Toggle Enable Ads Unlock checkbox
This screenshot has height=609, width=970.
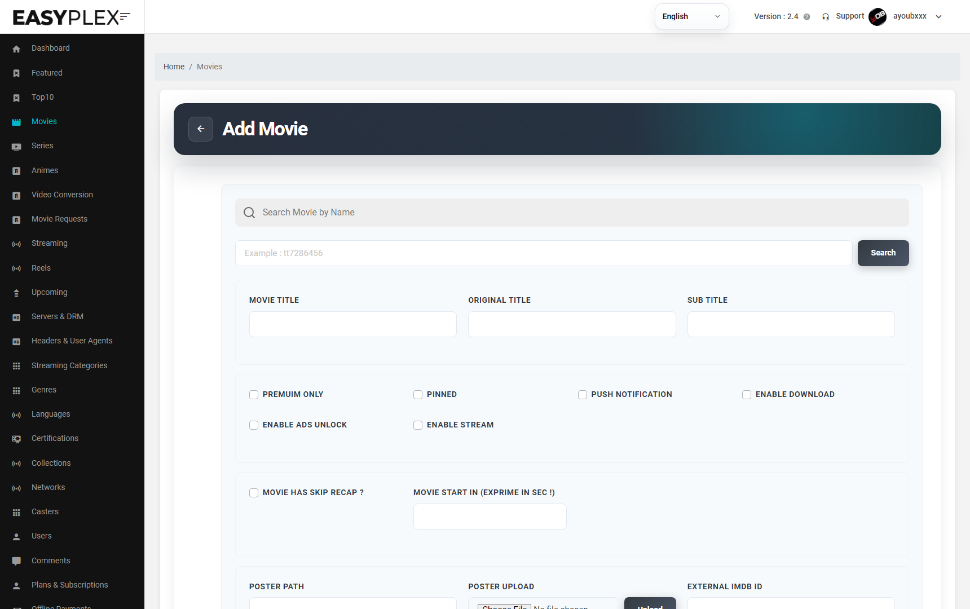254,425
